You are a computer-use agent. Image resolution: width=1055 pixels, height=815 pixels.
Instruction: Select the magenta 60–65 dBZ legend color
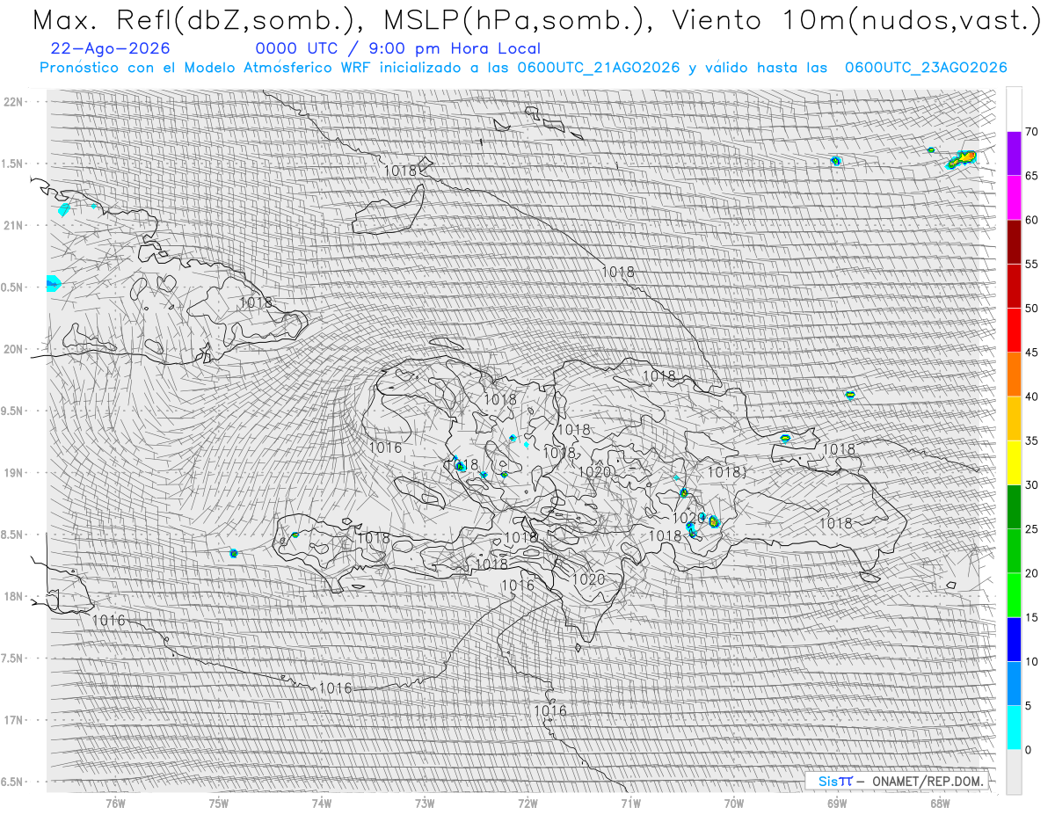(1014, 198)
